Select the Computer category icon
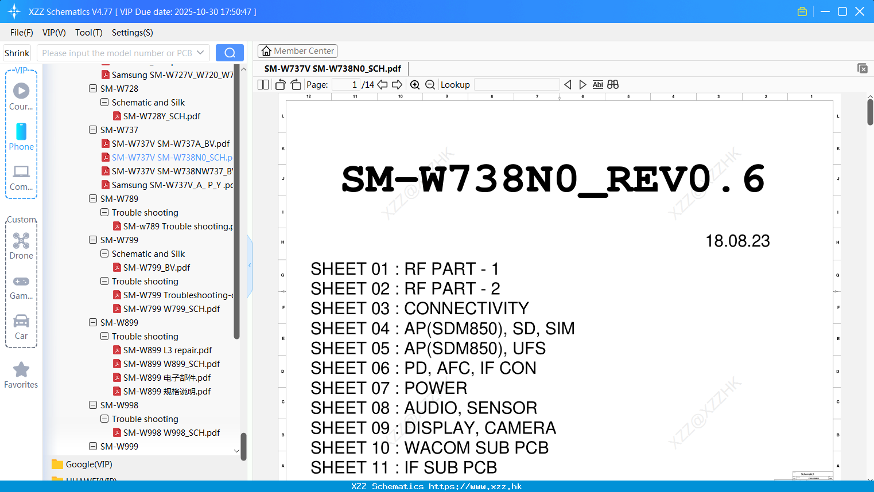Image resolution: width=874 pixels, height=492 pixels. (21, 178)
